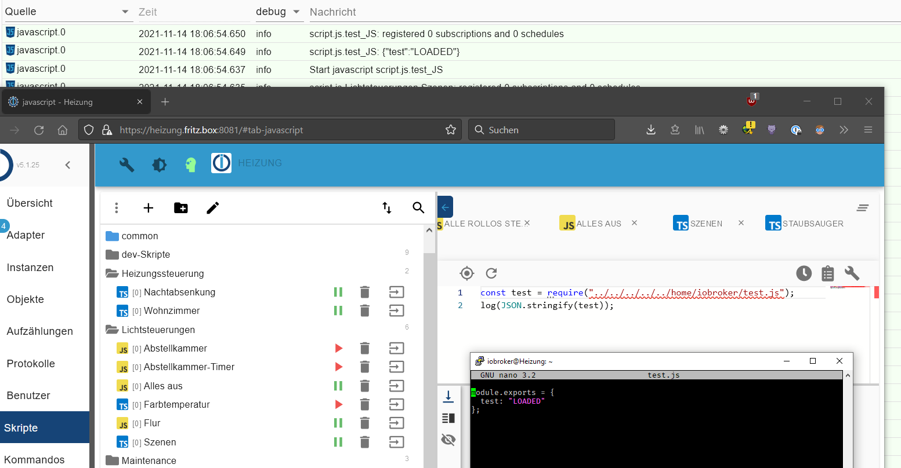
Task: Open the Farbtemperatur script
Action: click(176, 405)
